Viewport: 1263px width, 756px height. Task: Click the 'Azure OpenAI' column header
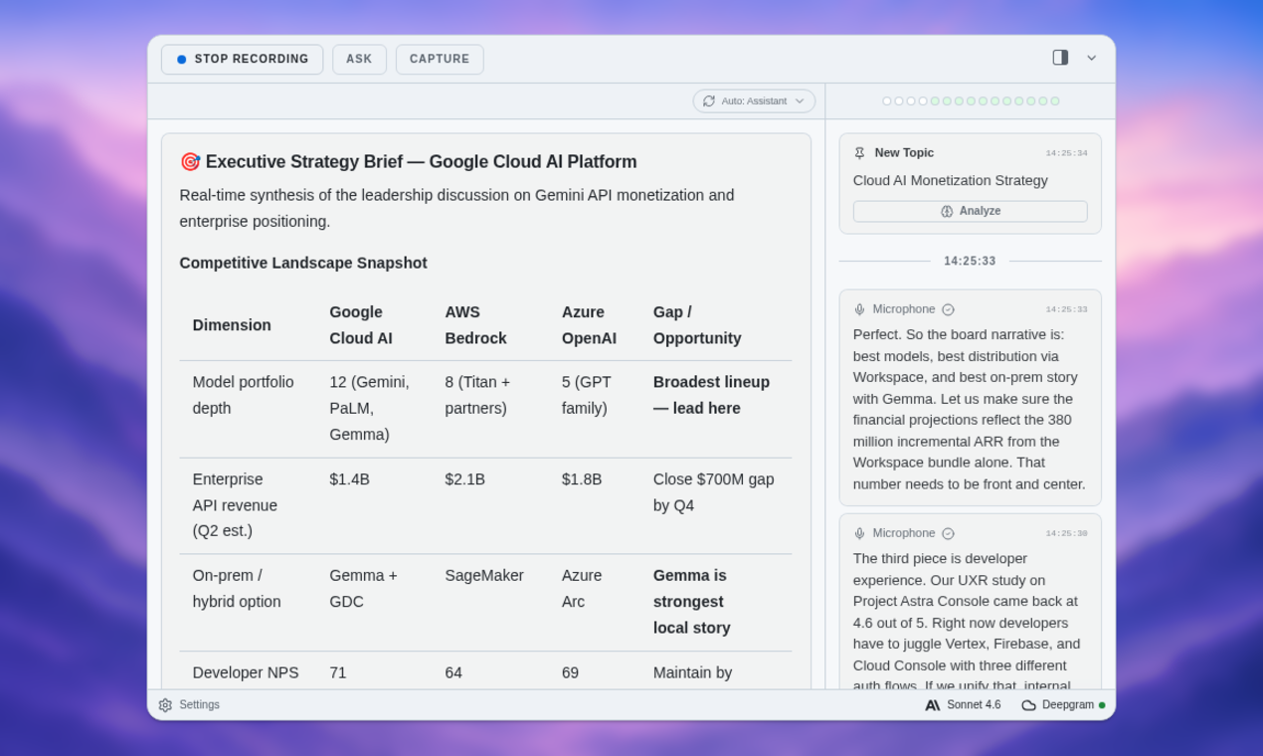tap(589, 325)
